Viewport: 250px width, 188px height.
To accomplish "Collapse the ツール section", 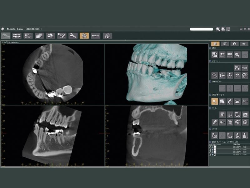I will click(x=210, y=108).
